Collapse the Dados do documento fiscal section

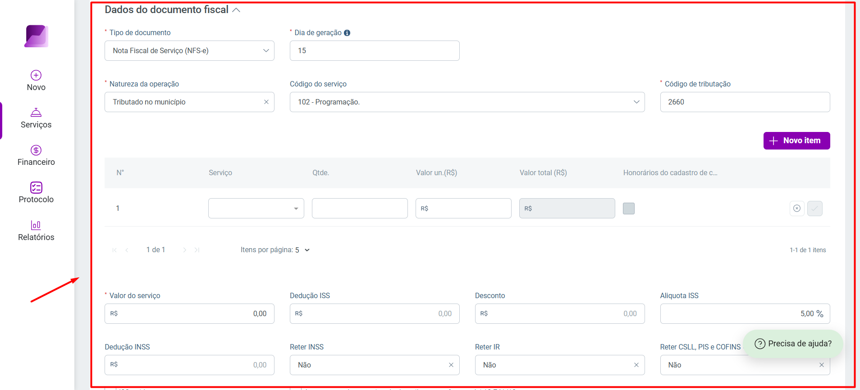[236, 10]
